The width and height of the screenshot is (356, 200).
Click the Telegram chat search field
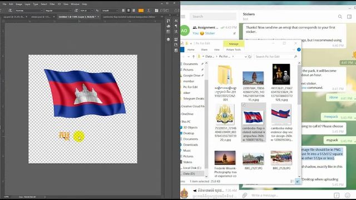[x=213, y=17]
